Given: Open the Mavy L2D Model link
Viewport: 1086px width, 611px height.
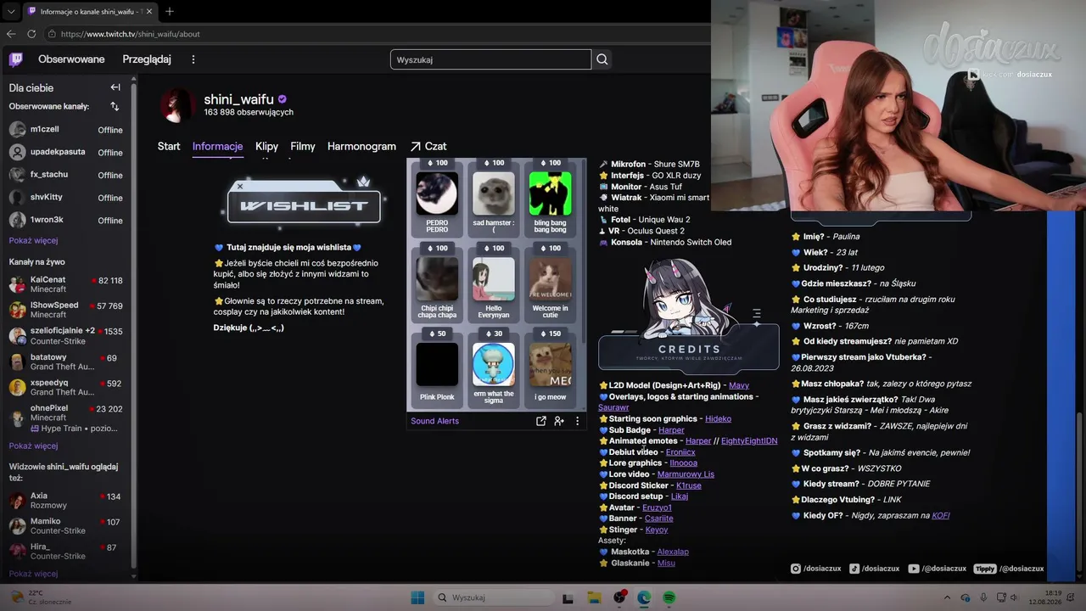Looking at the screenshot, I should click(x=739, y=385).
